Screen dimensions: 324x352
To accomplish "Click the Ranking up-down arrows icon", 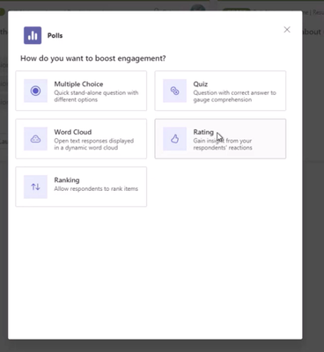I will point(35,187).
